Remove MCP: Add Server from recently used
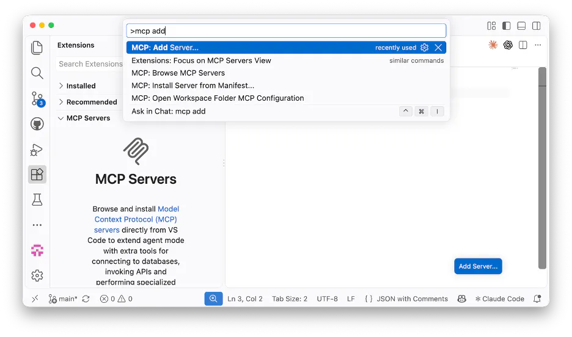Screen dimensions: 572x337 pyautogui.click(x=438, y=48)
